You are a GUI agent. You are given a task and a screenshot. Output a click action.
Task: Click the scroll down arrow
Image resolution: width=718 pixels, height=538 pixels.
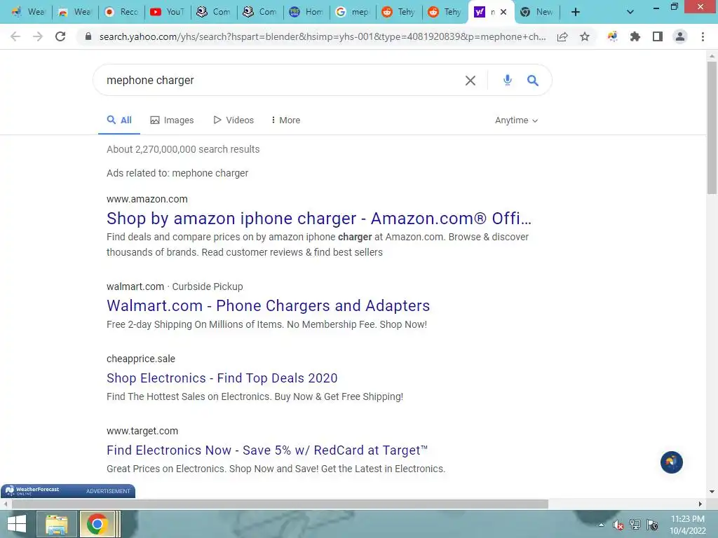click(x=712, y=492)
